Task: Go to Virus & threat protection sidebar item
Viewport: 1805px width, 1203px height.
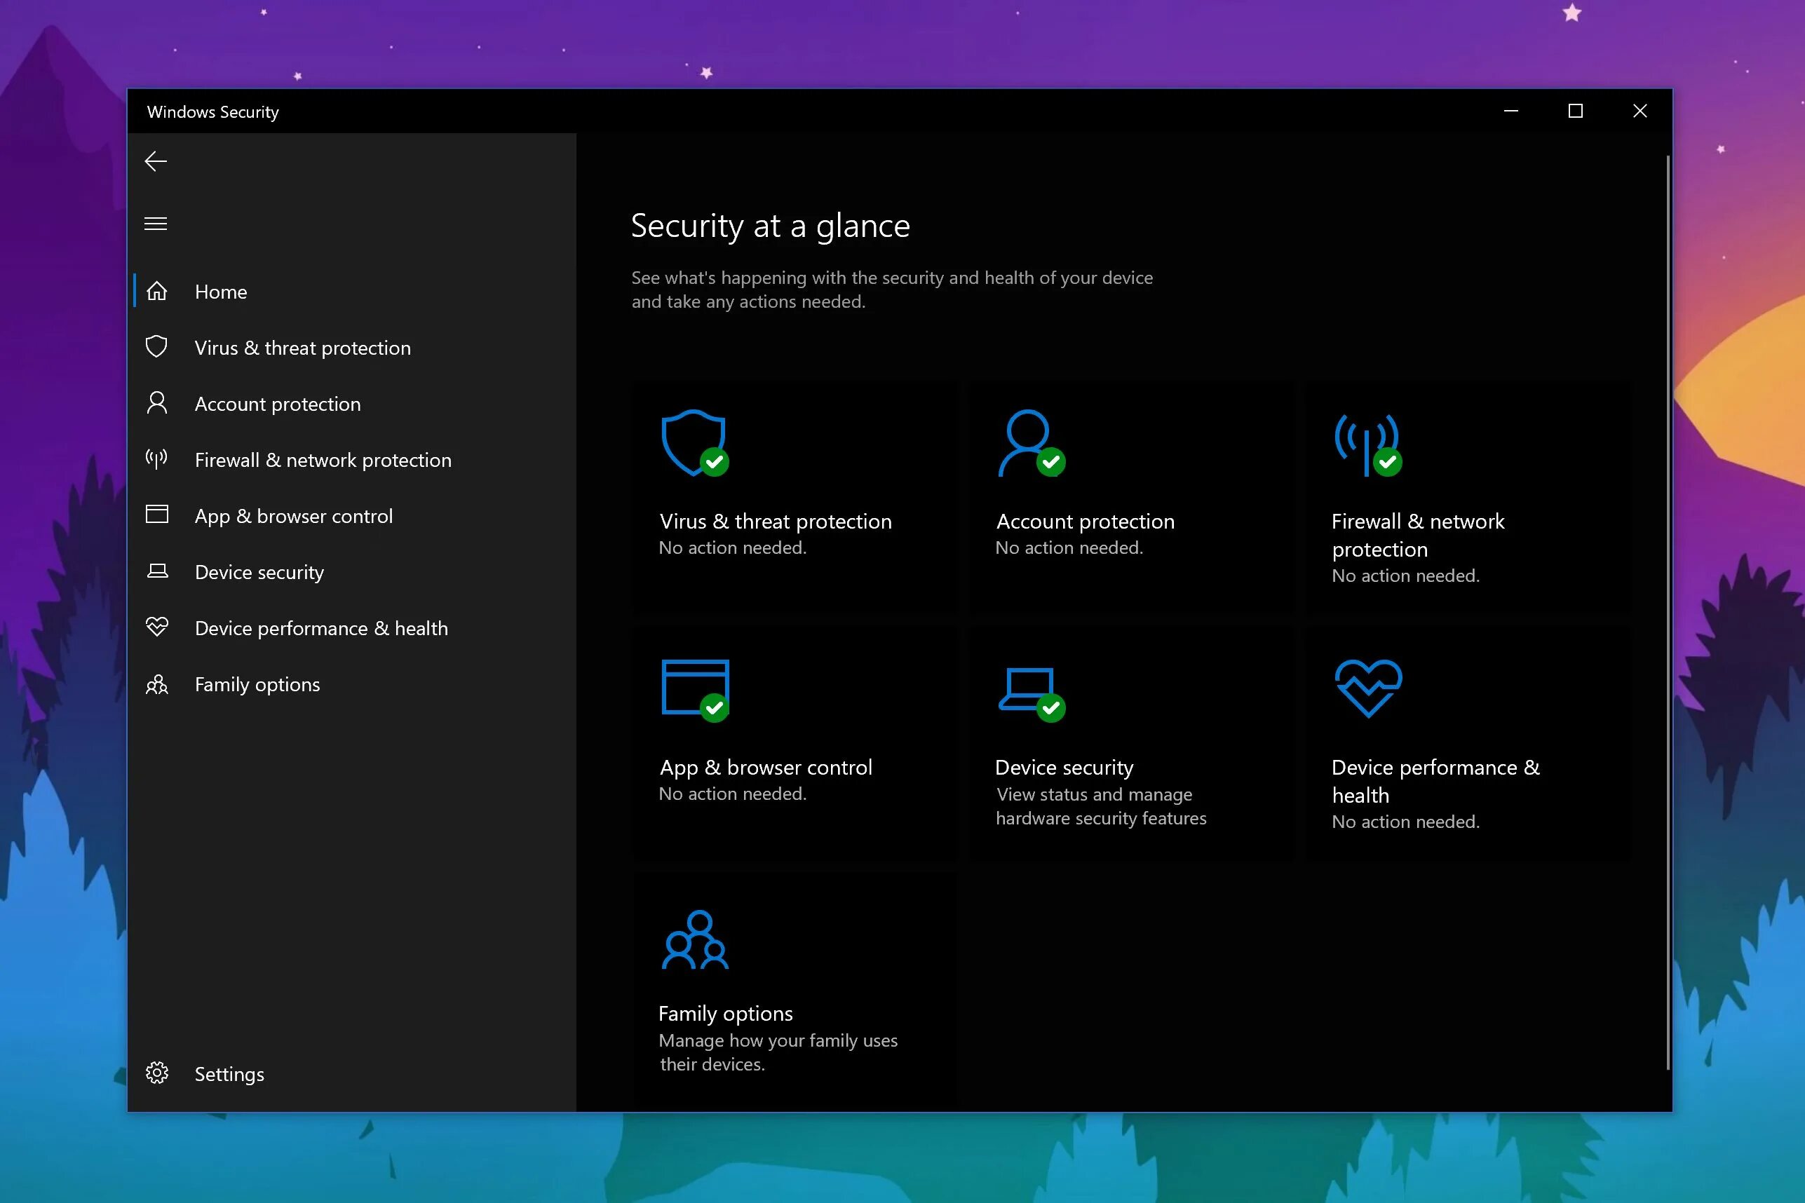Action: pyautogui.click(x=302, y=348)
